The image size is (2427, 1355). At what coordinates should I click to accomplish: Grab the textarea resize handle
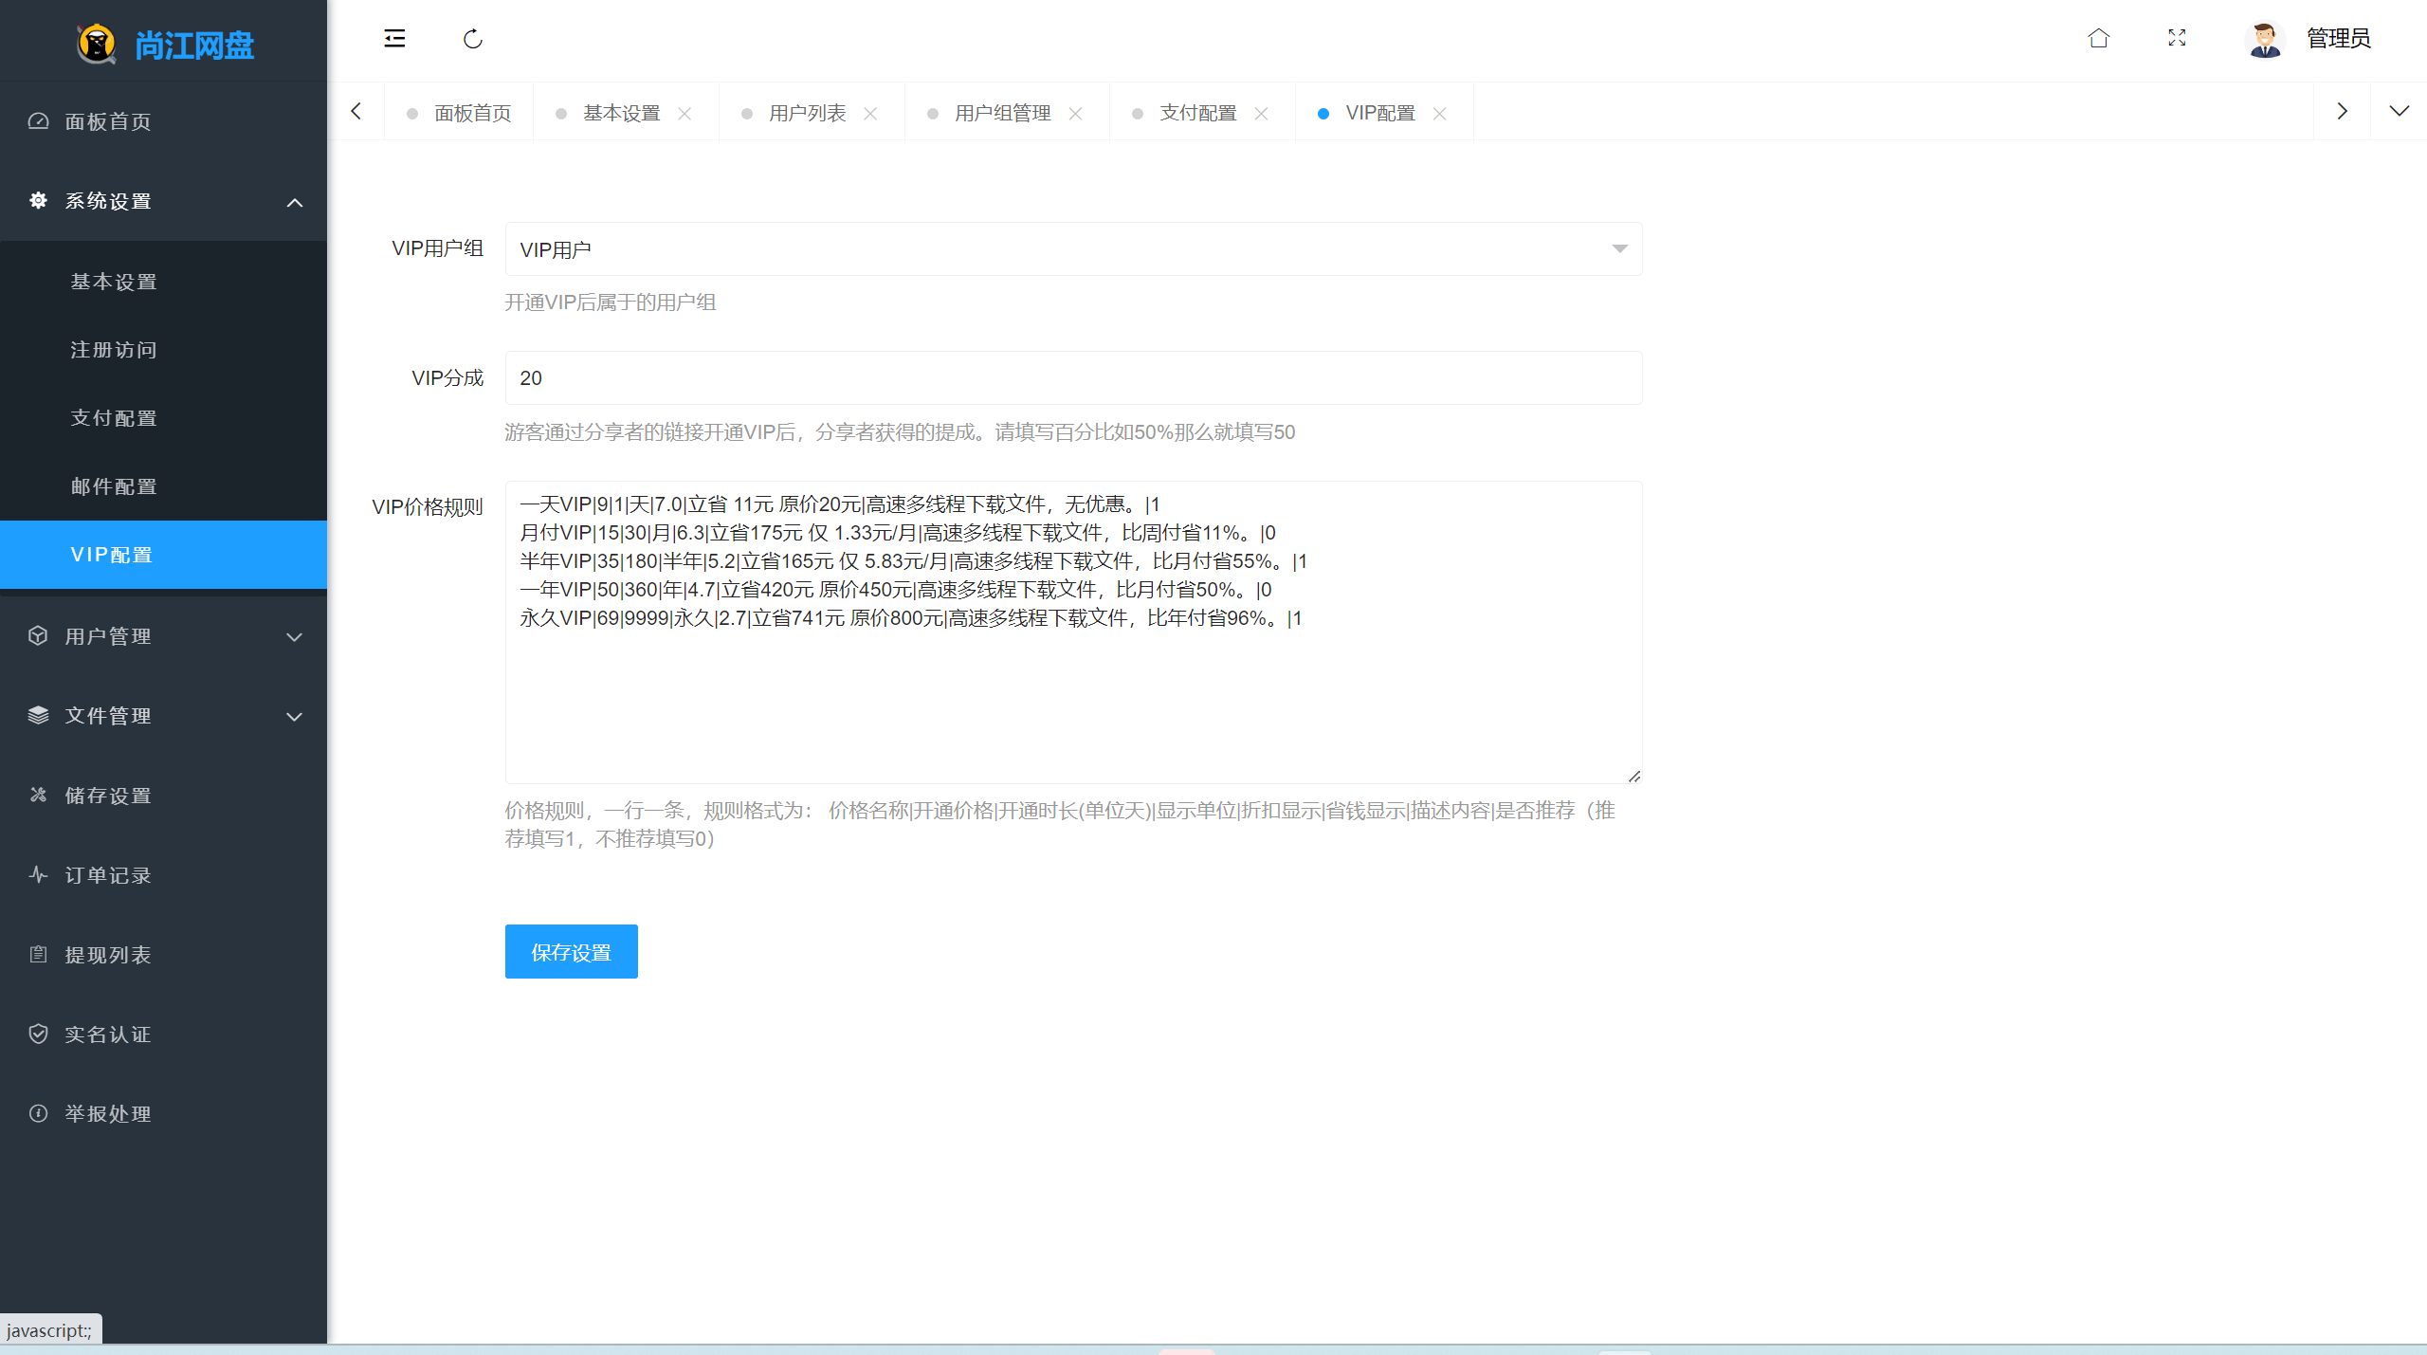coord(1633,776)
